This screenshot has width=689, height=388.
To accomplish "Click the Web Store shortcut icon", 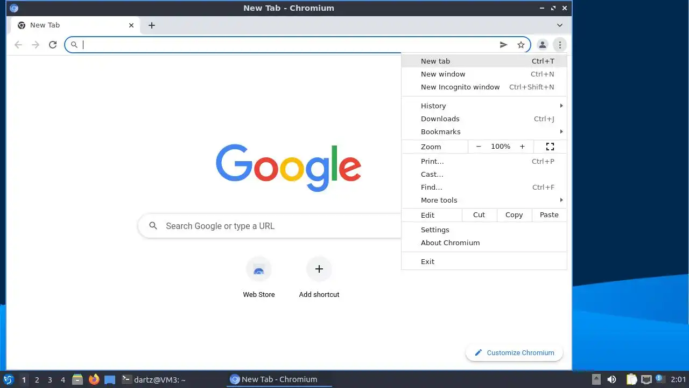I will point(259,269).
